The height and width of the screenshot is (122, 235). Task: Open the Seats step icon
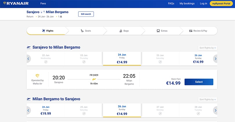click(82, 31)
